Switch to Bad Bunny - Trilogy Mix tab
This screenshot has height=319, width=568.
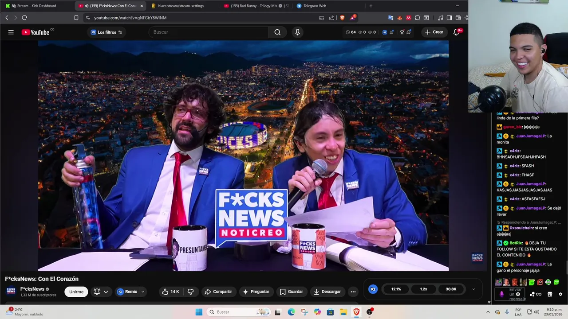pyautogui.click(x=256, y=6)
